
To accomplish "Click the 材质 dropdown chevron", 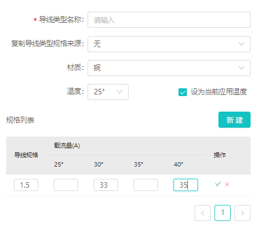I will 241,68.
